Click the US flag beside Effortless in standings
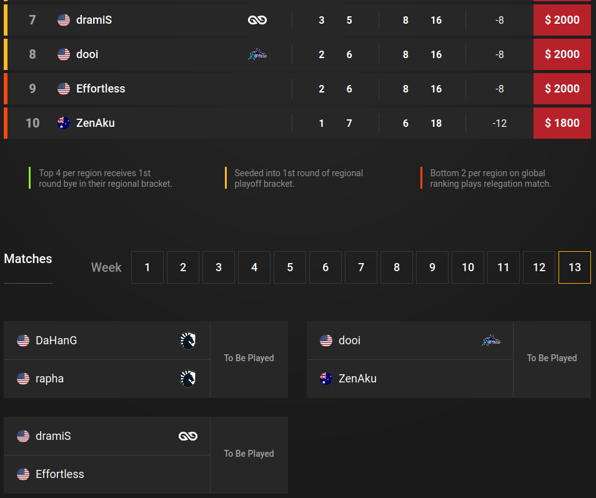This screenshot has height=498, width=596. click(64, 89)
